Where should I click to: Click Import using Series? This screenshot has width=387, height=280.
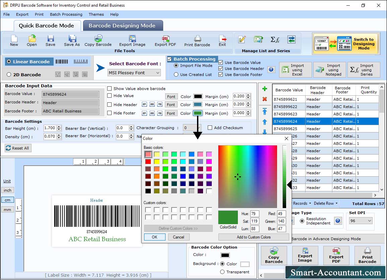364,70
